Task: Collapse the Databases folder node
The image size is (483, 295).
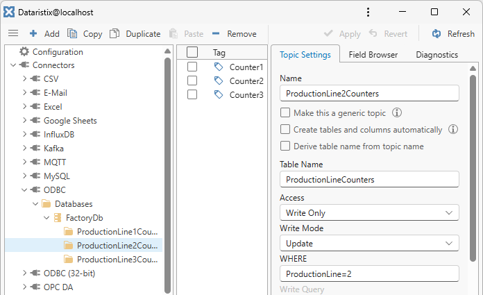Action: (35, 204)
